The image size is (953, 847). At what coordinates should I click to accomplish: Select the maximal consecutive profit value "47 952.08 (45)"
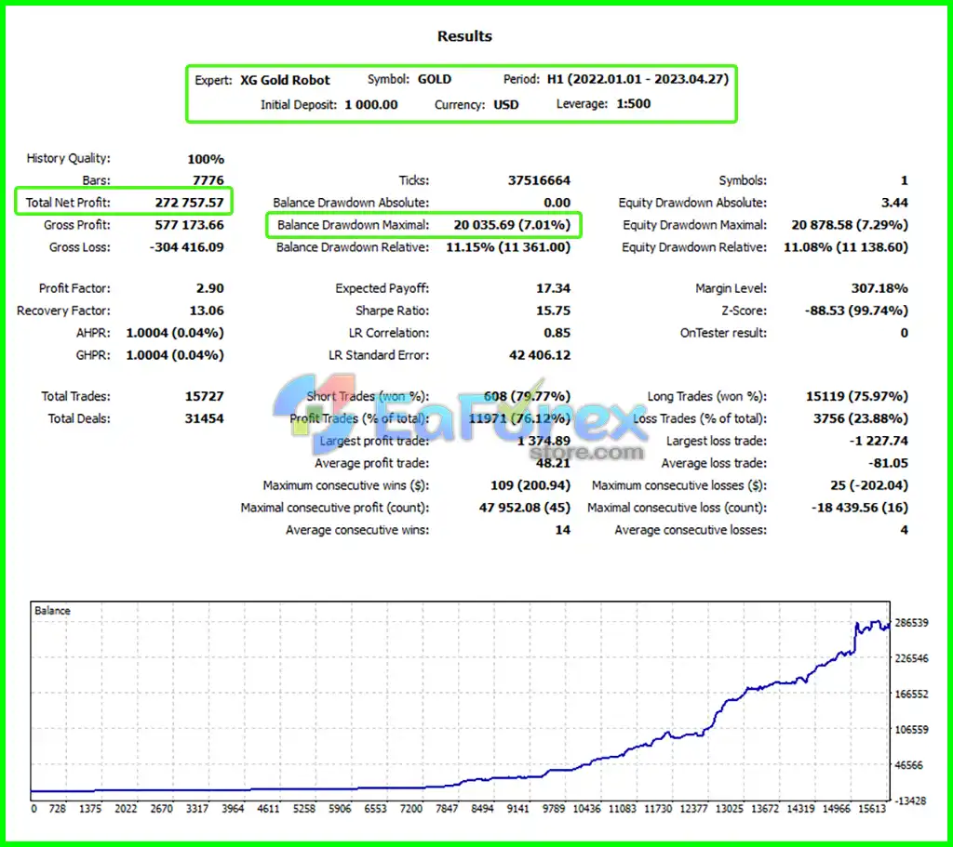tap(525, 509)
